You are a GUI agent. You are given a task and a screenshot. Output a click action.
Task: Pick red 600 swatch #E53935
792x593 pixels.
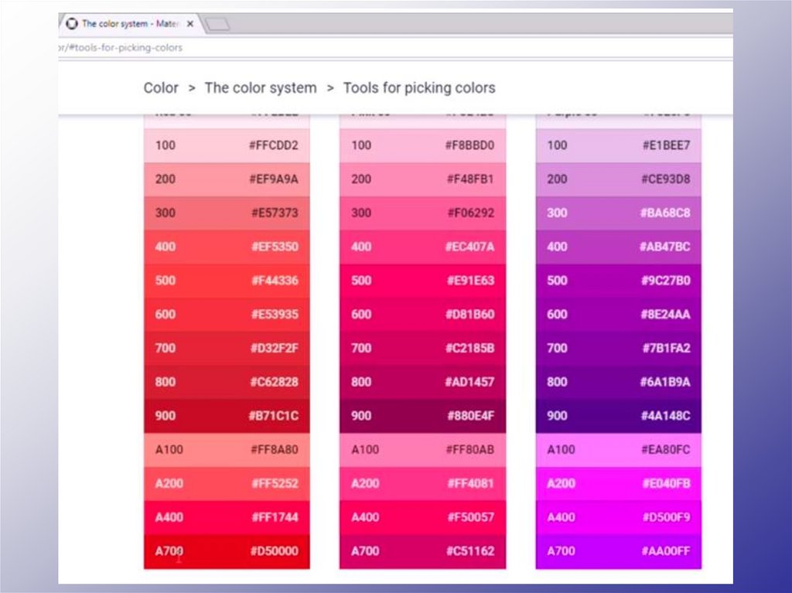(x=227, y=315)
